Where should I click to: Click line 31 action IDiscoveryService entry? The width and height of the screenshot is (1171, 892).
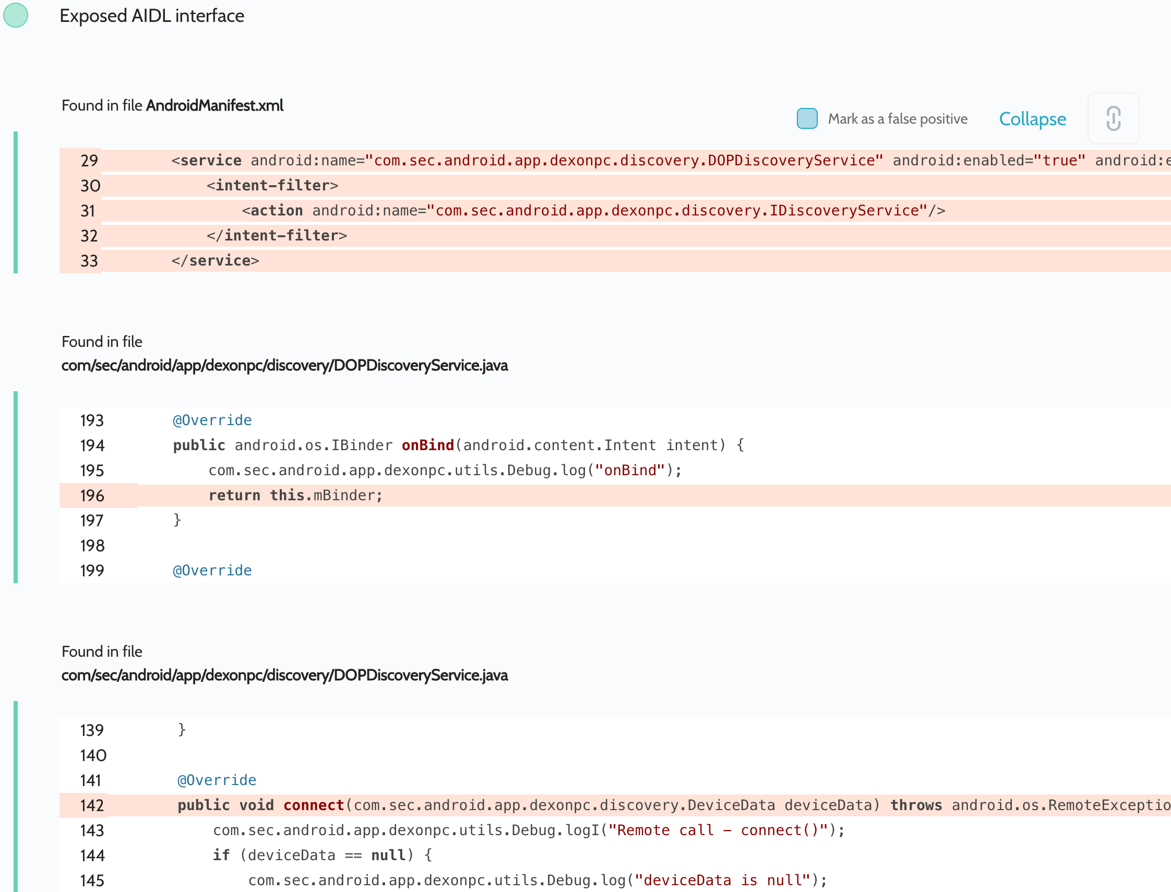coord(593,211)
